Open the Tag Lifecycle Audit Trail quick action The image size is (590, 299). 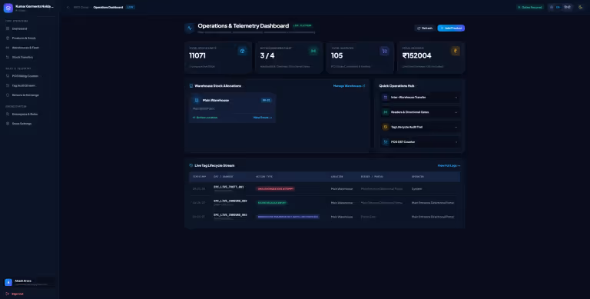[x=420, y=127]
